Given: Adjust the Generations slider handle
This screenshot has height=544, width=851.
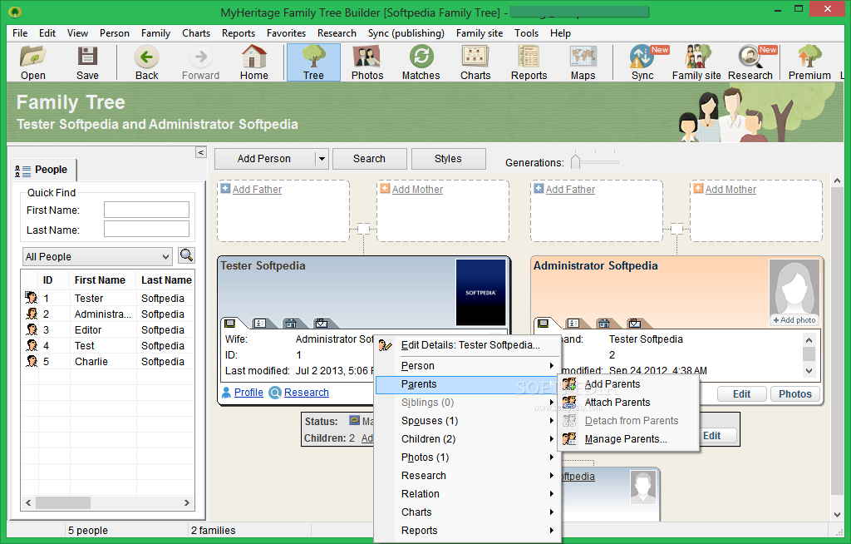Looking at the screenshot, I should coord(576,161).
